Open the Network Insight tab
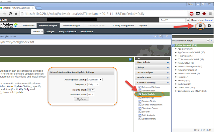 (x=72, y=26)
